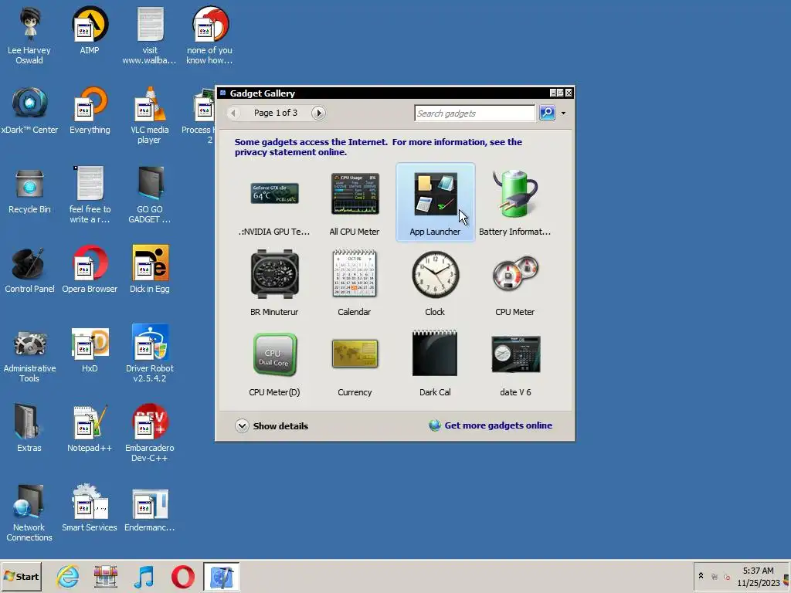Show hidden system tray icons
The image size is (791, 593).
[x=701, y=576]
